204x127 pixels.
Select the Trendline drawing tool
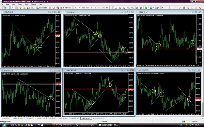(x=180, y=8)
